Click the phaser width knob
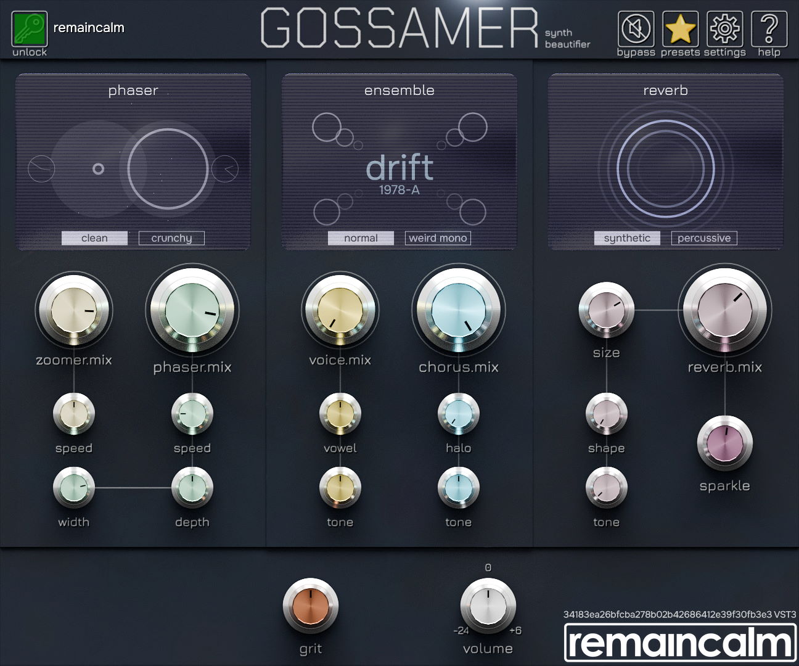Screen dimensions: 799x666 (74, 488)
